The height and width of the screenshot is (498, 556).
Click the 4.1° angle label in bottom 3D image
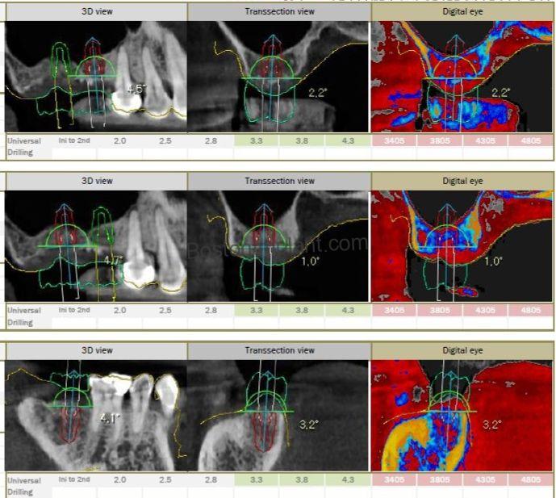[110, 419]
